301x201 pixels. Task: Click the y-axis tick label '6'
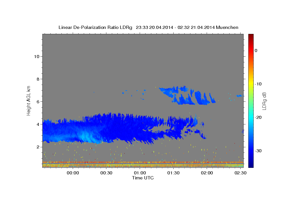click(38, 102)
